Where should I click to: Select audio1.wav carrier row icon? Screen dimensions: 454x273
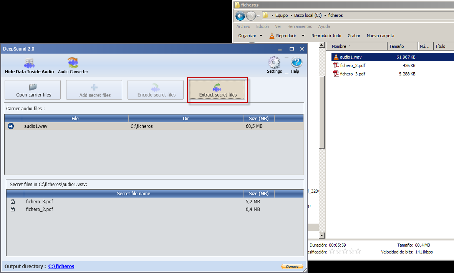pyautogui.click(x=11, y=126)
